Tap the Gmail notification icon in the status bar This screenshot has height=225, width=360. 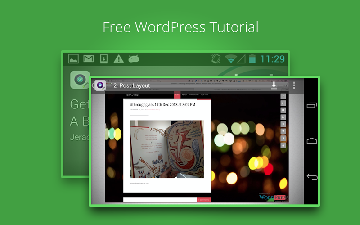click(89, 59)
